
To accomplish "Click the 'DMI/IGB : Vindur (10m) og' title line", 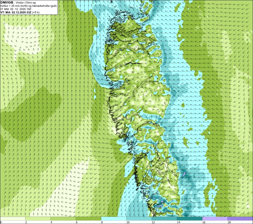I will (x=18, y=3).
